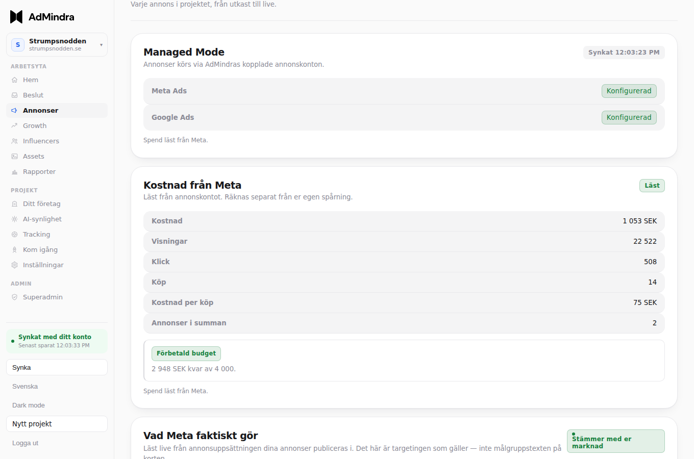Toggle Dark mode
Image resolution: width=694 pixels, height=459 pixels.
(57, 405)
